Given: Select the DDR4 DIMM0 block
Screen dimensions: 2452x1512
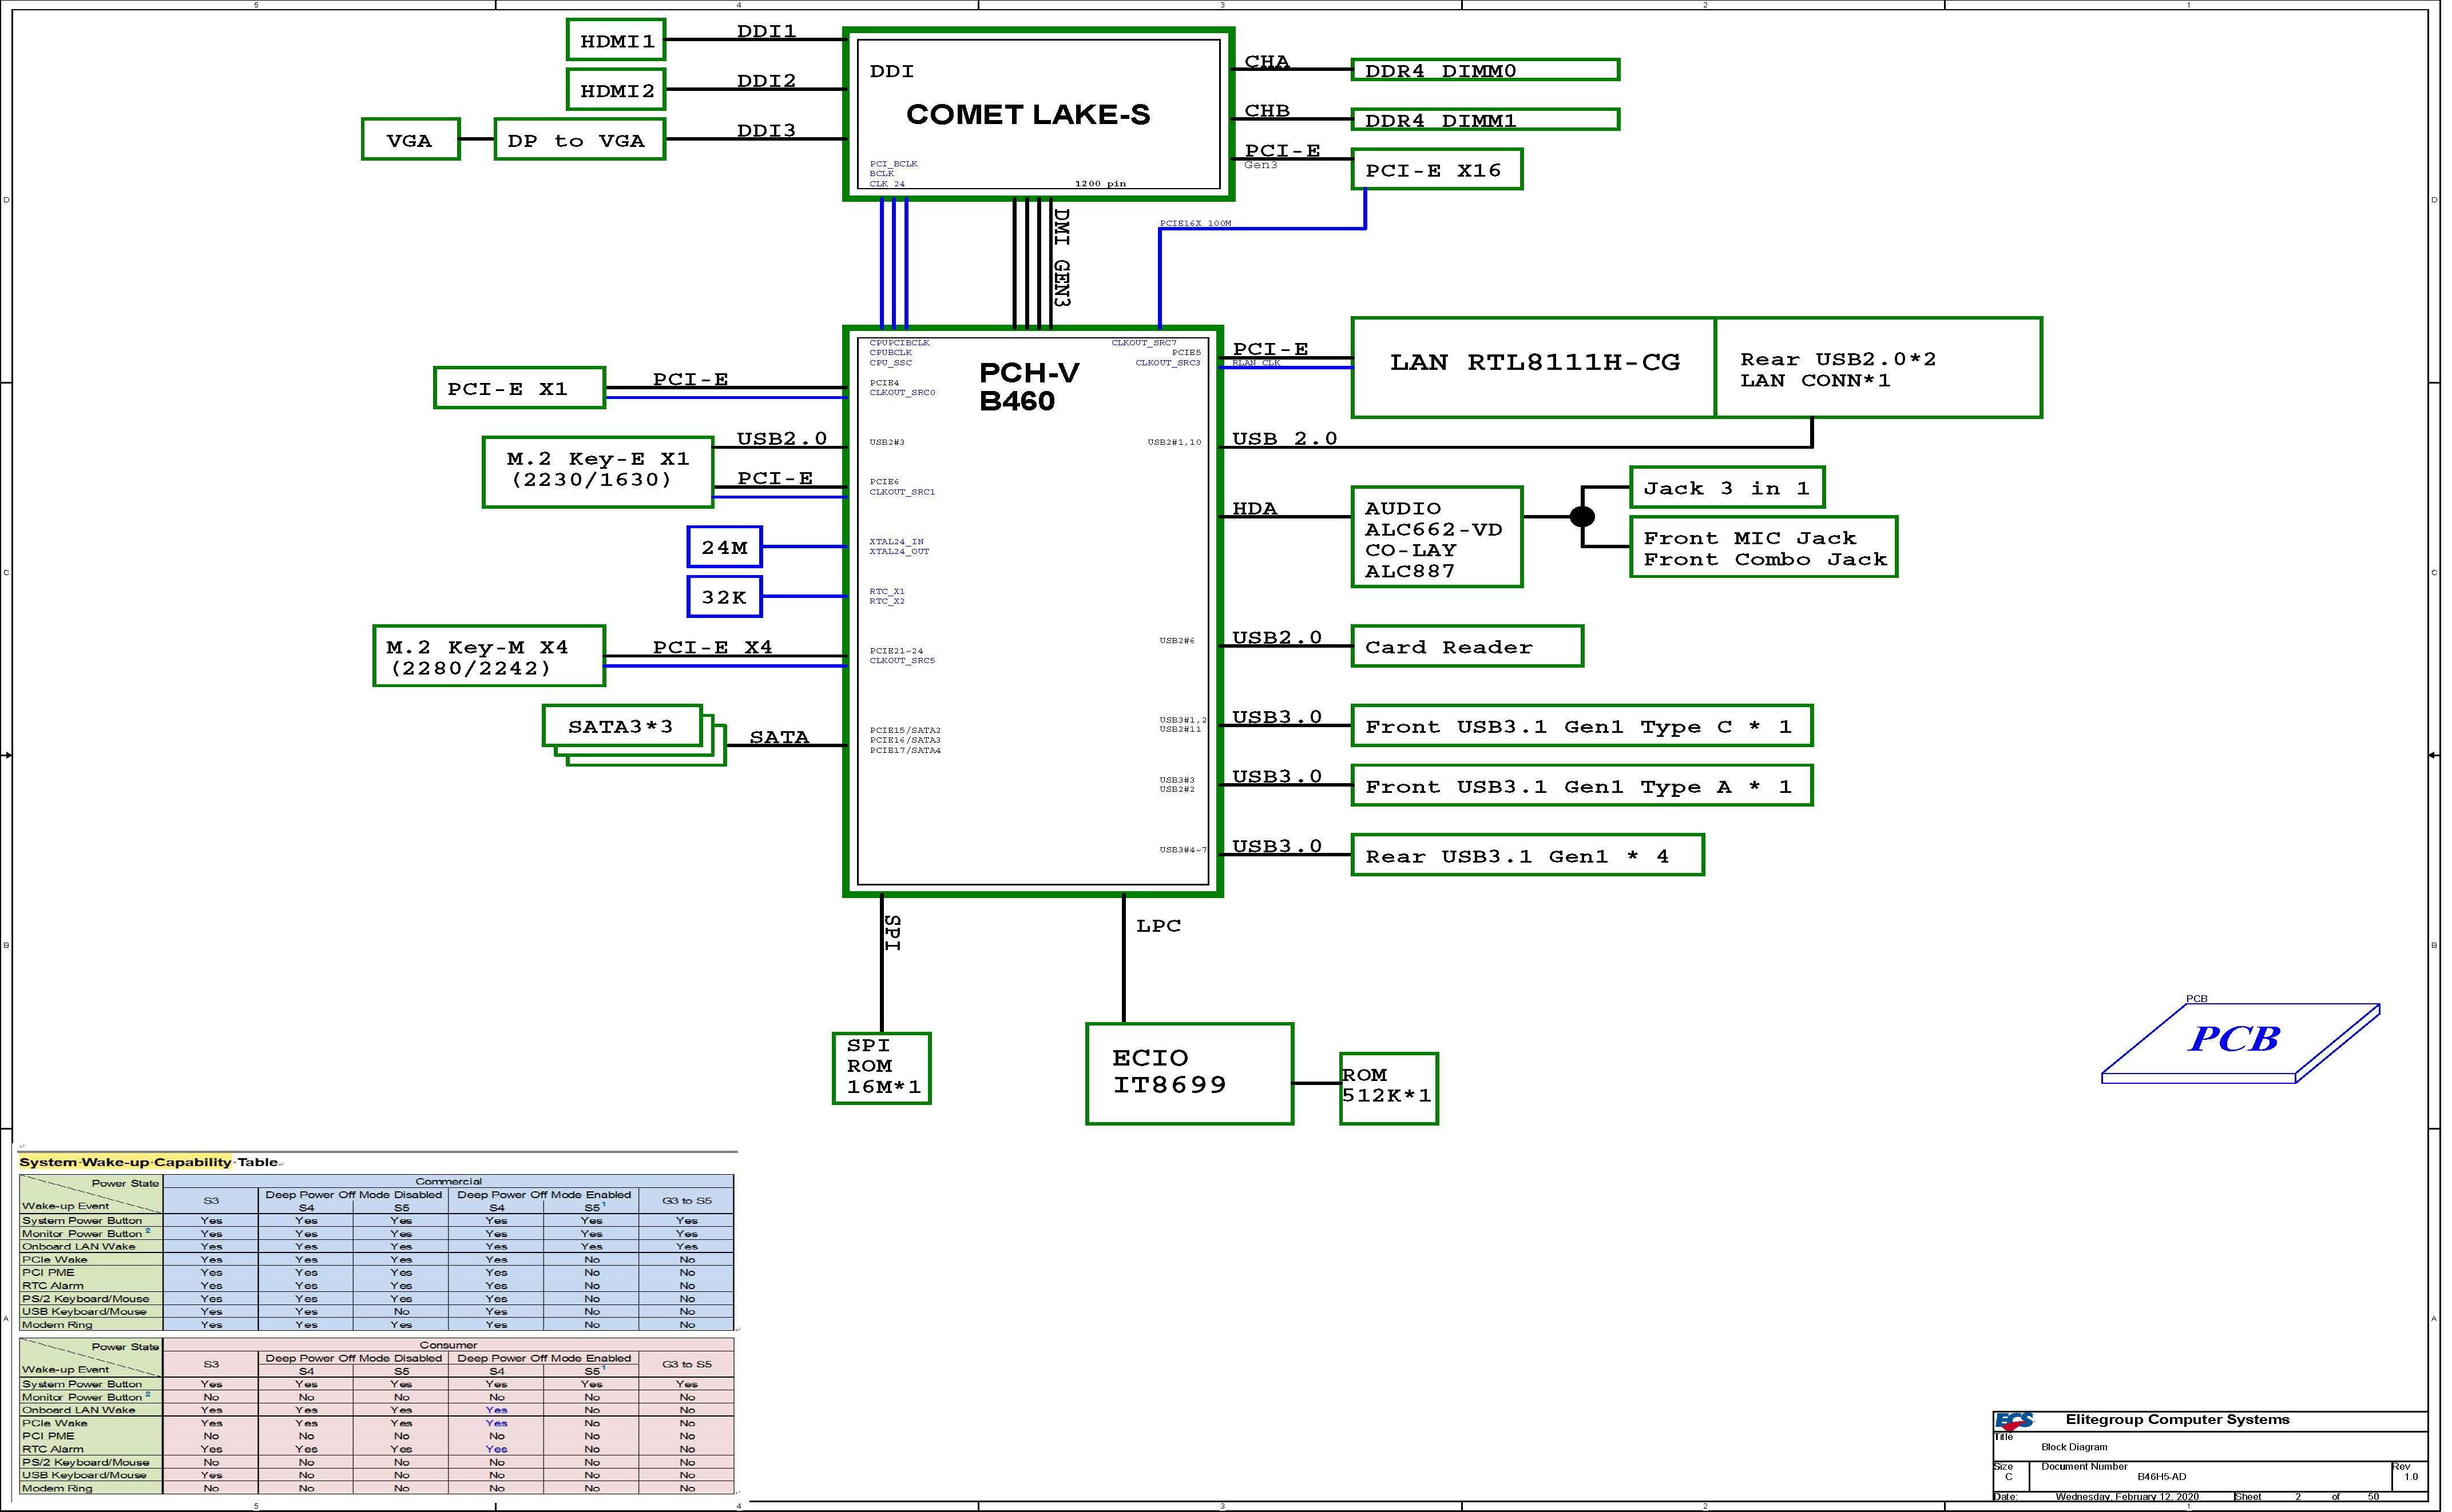Looking at the screenshot, I should (1485, 70).
